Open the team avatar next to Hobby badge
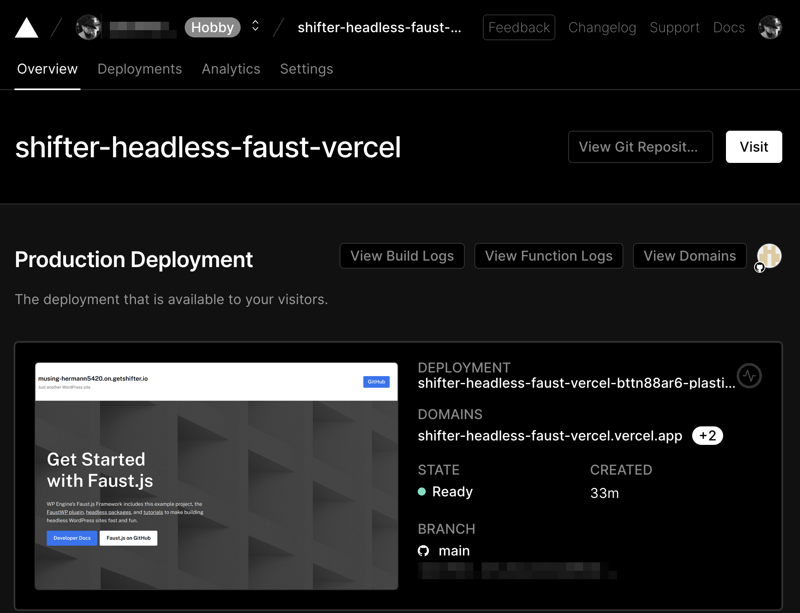 [88, 27]
